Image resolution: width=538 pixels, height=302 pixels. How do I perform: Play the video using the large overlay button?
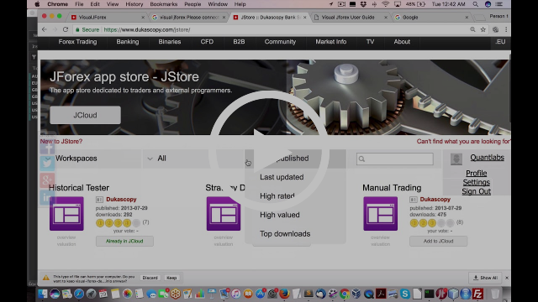(x=269, y=151)
